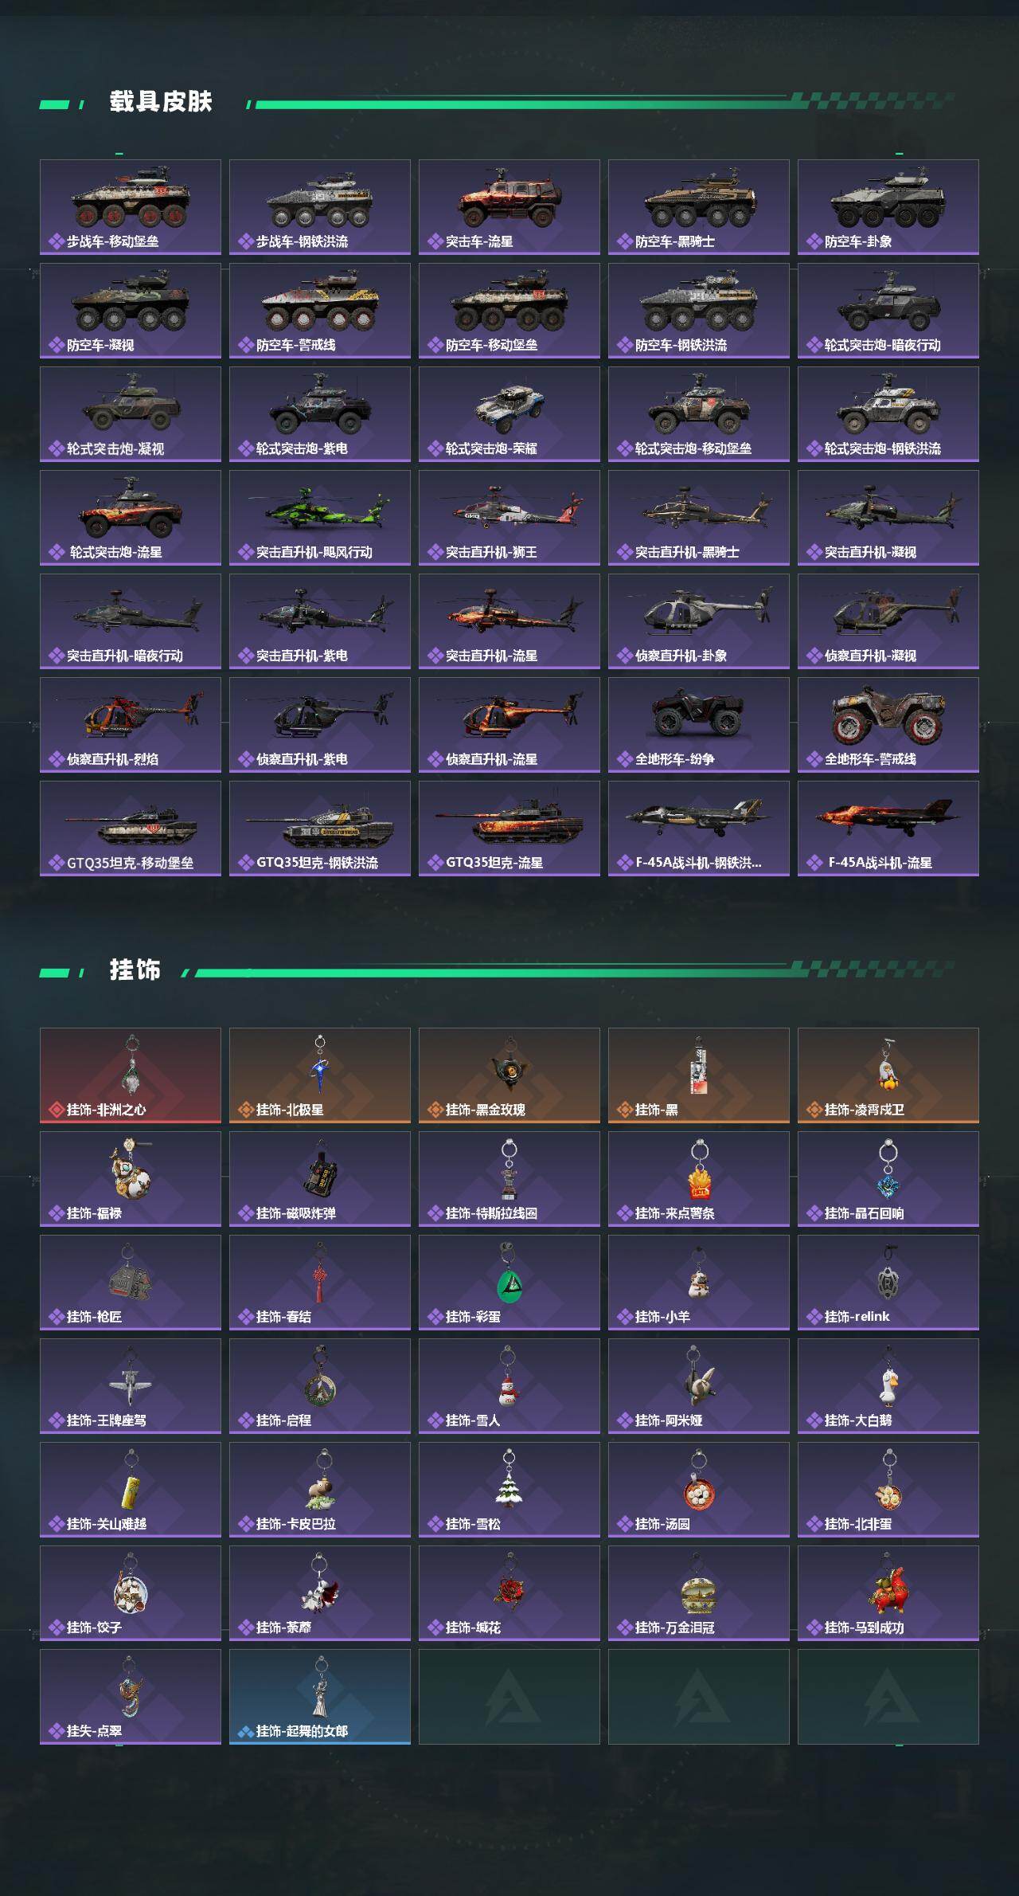Choose the 挂饰-大白鹅 goose charm
The width and height of the screenshot is (1019, 1896).
(x=888, y=1386)
